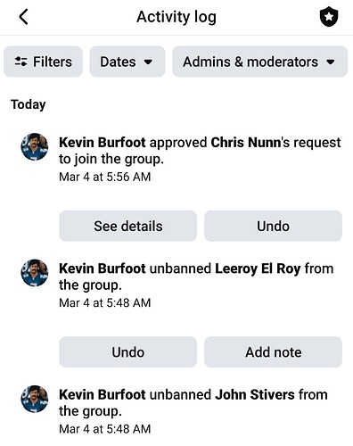353x446 pixels.
Task: Open Kevin Burfoot's avatar on Leeroy El Roy entry
Action: [x=35, y=273]
